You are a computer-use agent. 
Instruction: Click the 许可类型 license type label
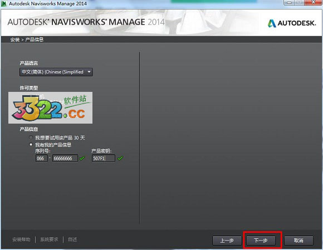click(x=29, y=88)
